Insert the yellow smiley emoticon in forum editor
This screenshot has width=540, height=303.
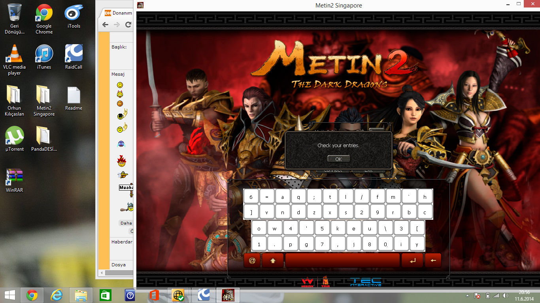(x=120, y=85)
